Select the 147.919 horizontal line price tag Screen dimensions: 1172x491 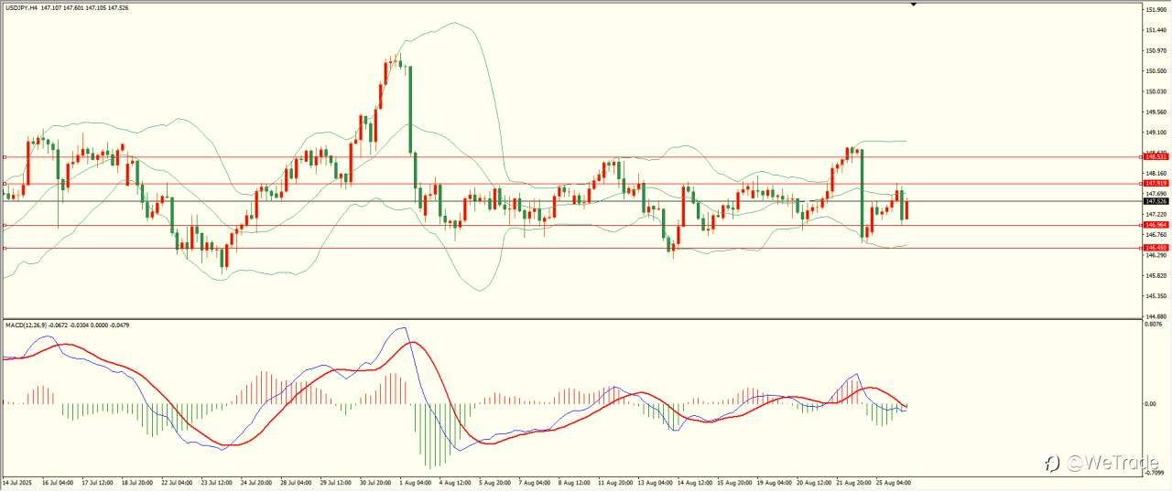(x=1155, y=184)
